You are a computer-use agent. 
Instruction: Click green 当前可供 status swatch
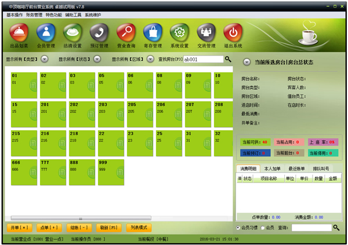click(255, 142)
